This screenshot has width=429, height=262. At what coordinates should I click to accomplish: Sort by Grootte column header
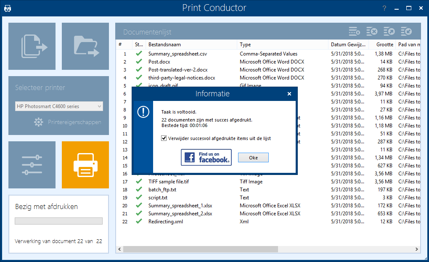384,45
